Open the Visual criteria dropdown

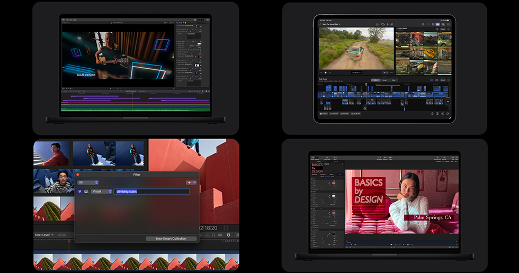(101, 192)
